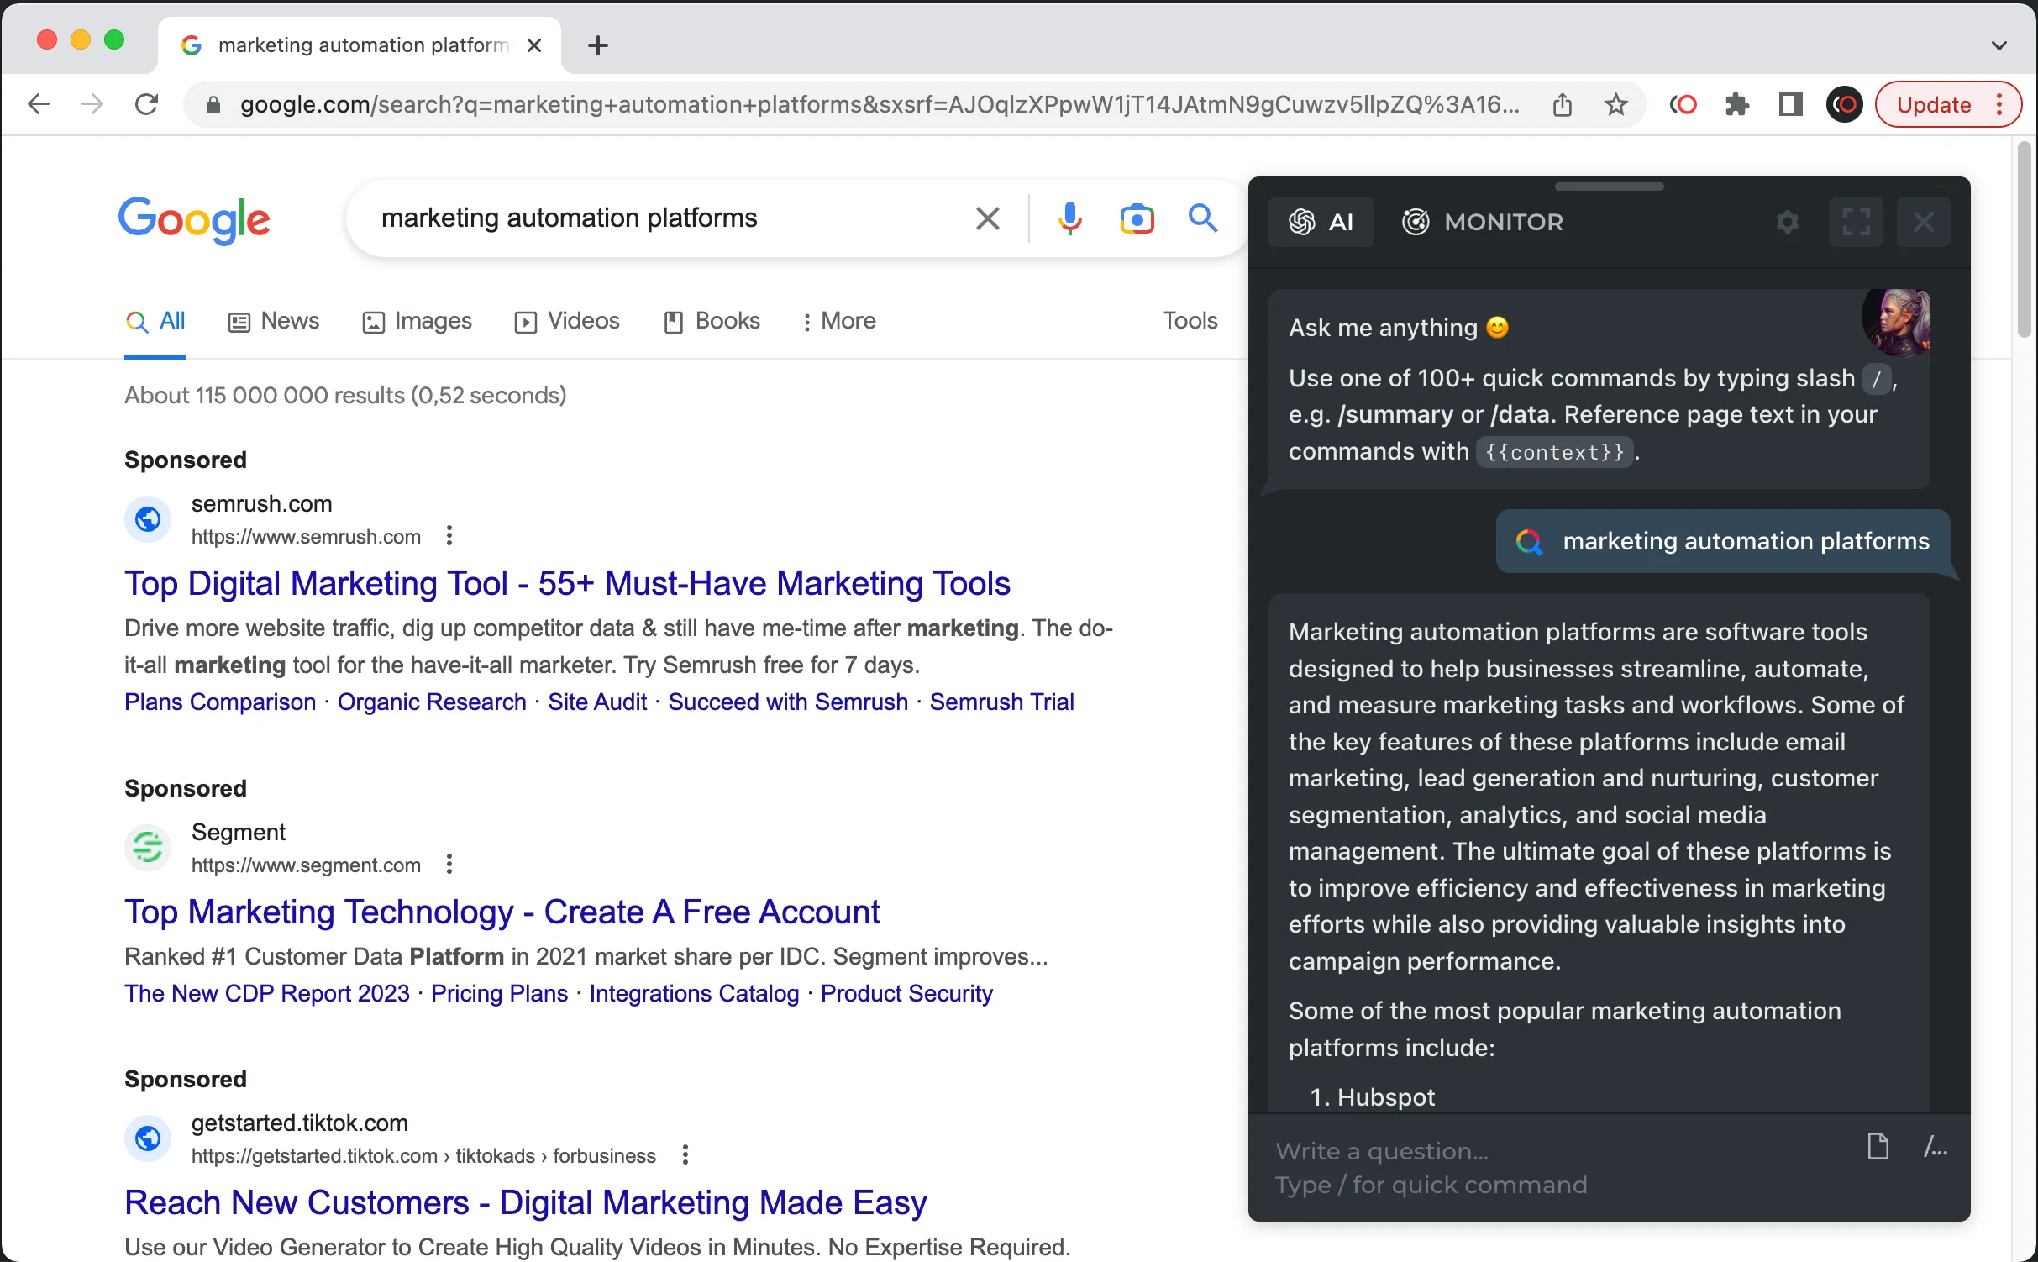This screenshot has width=2038, height=1262.
Task: Open Reach New Customers ad link
Action: coord(526,1202)
